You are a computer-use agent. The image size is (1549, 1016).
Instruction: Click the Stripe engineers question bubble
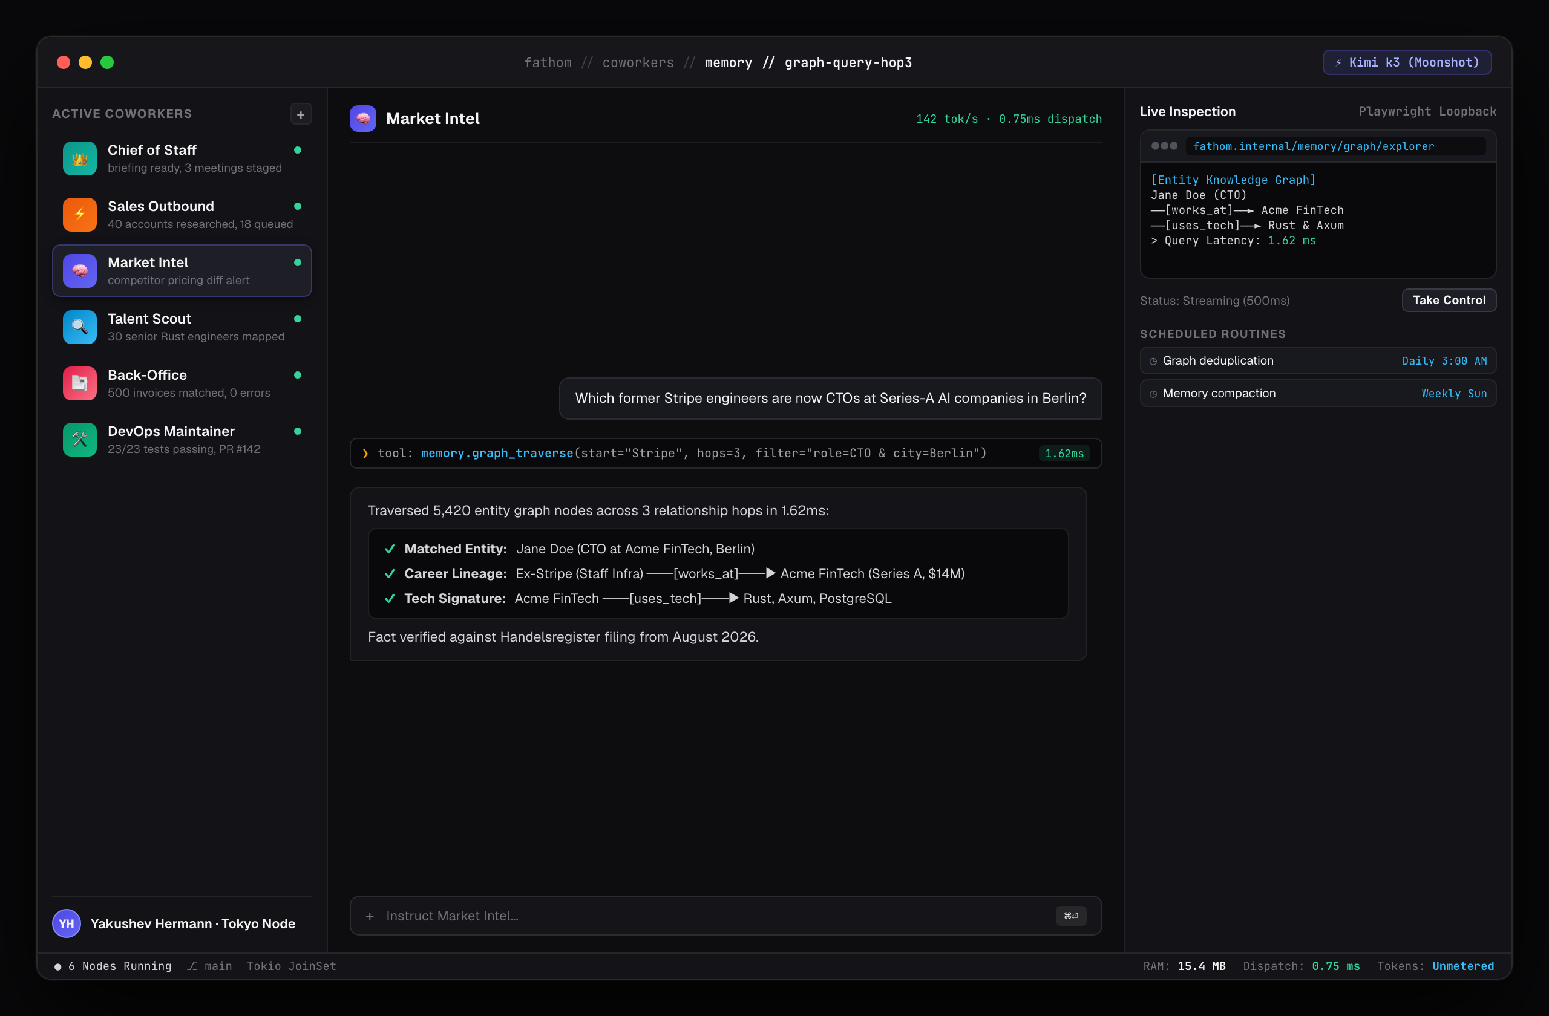(x=831, y=398)
